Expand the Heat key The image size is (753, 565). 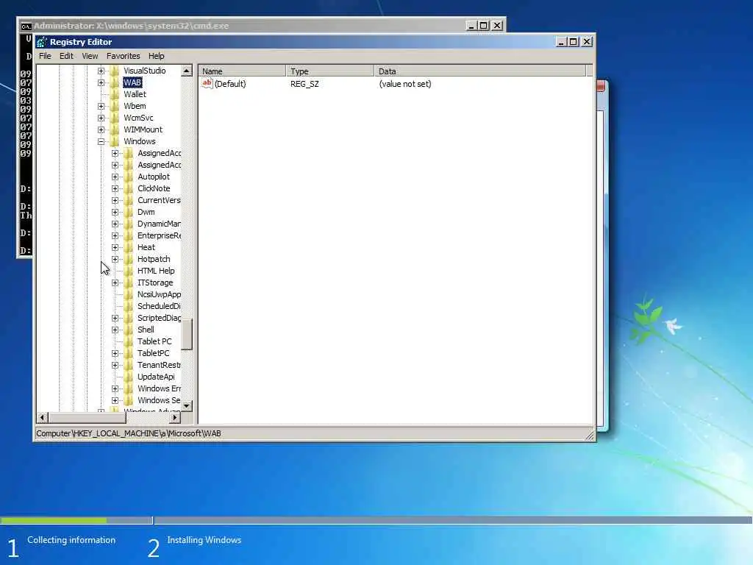(x=115, y=247)
